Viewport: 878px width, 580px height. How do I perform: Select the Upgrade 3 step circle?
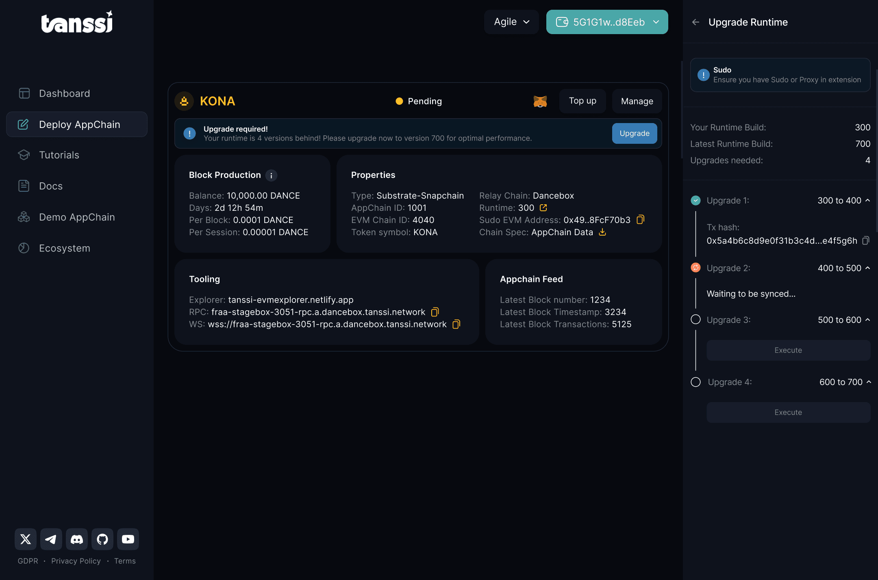click(x=696, y=320)
